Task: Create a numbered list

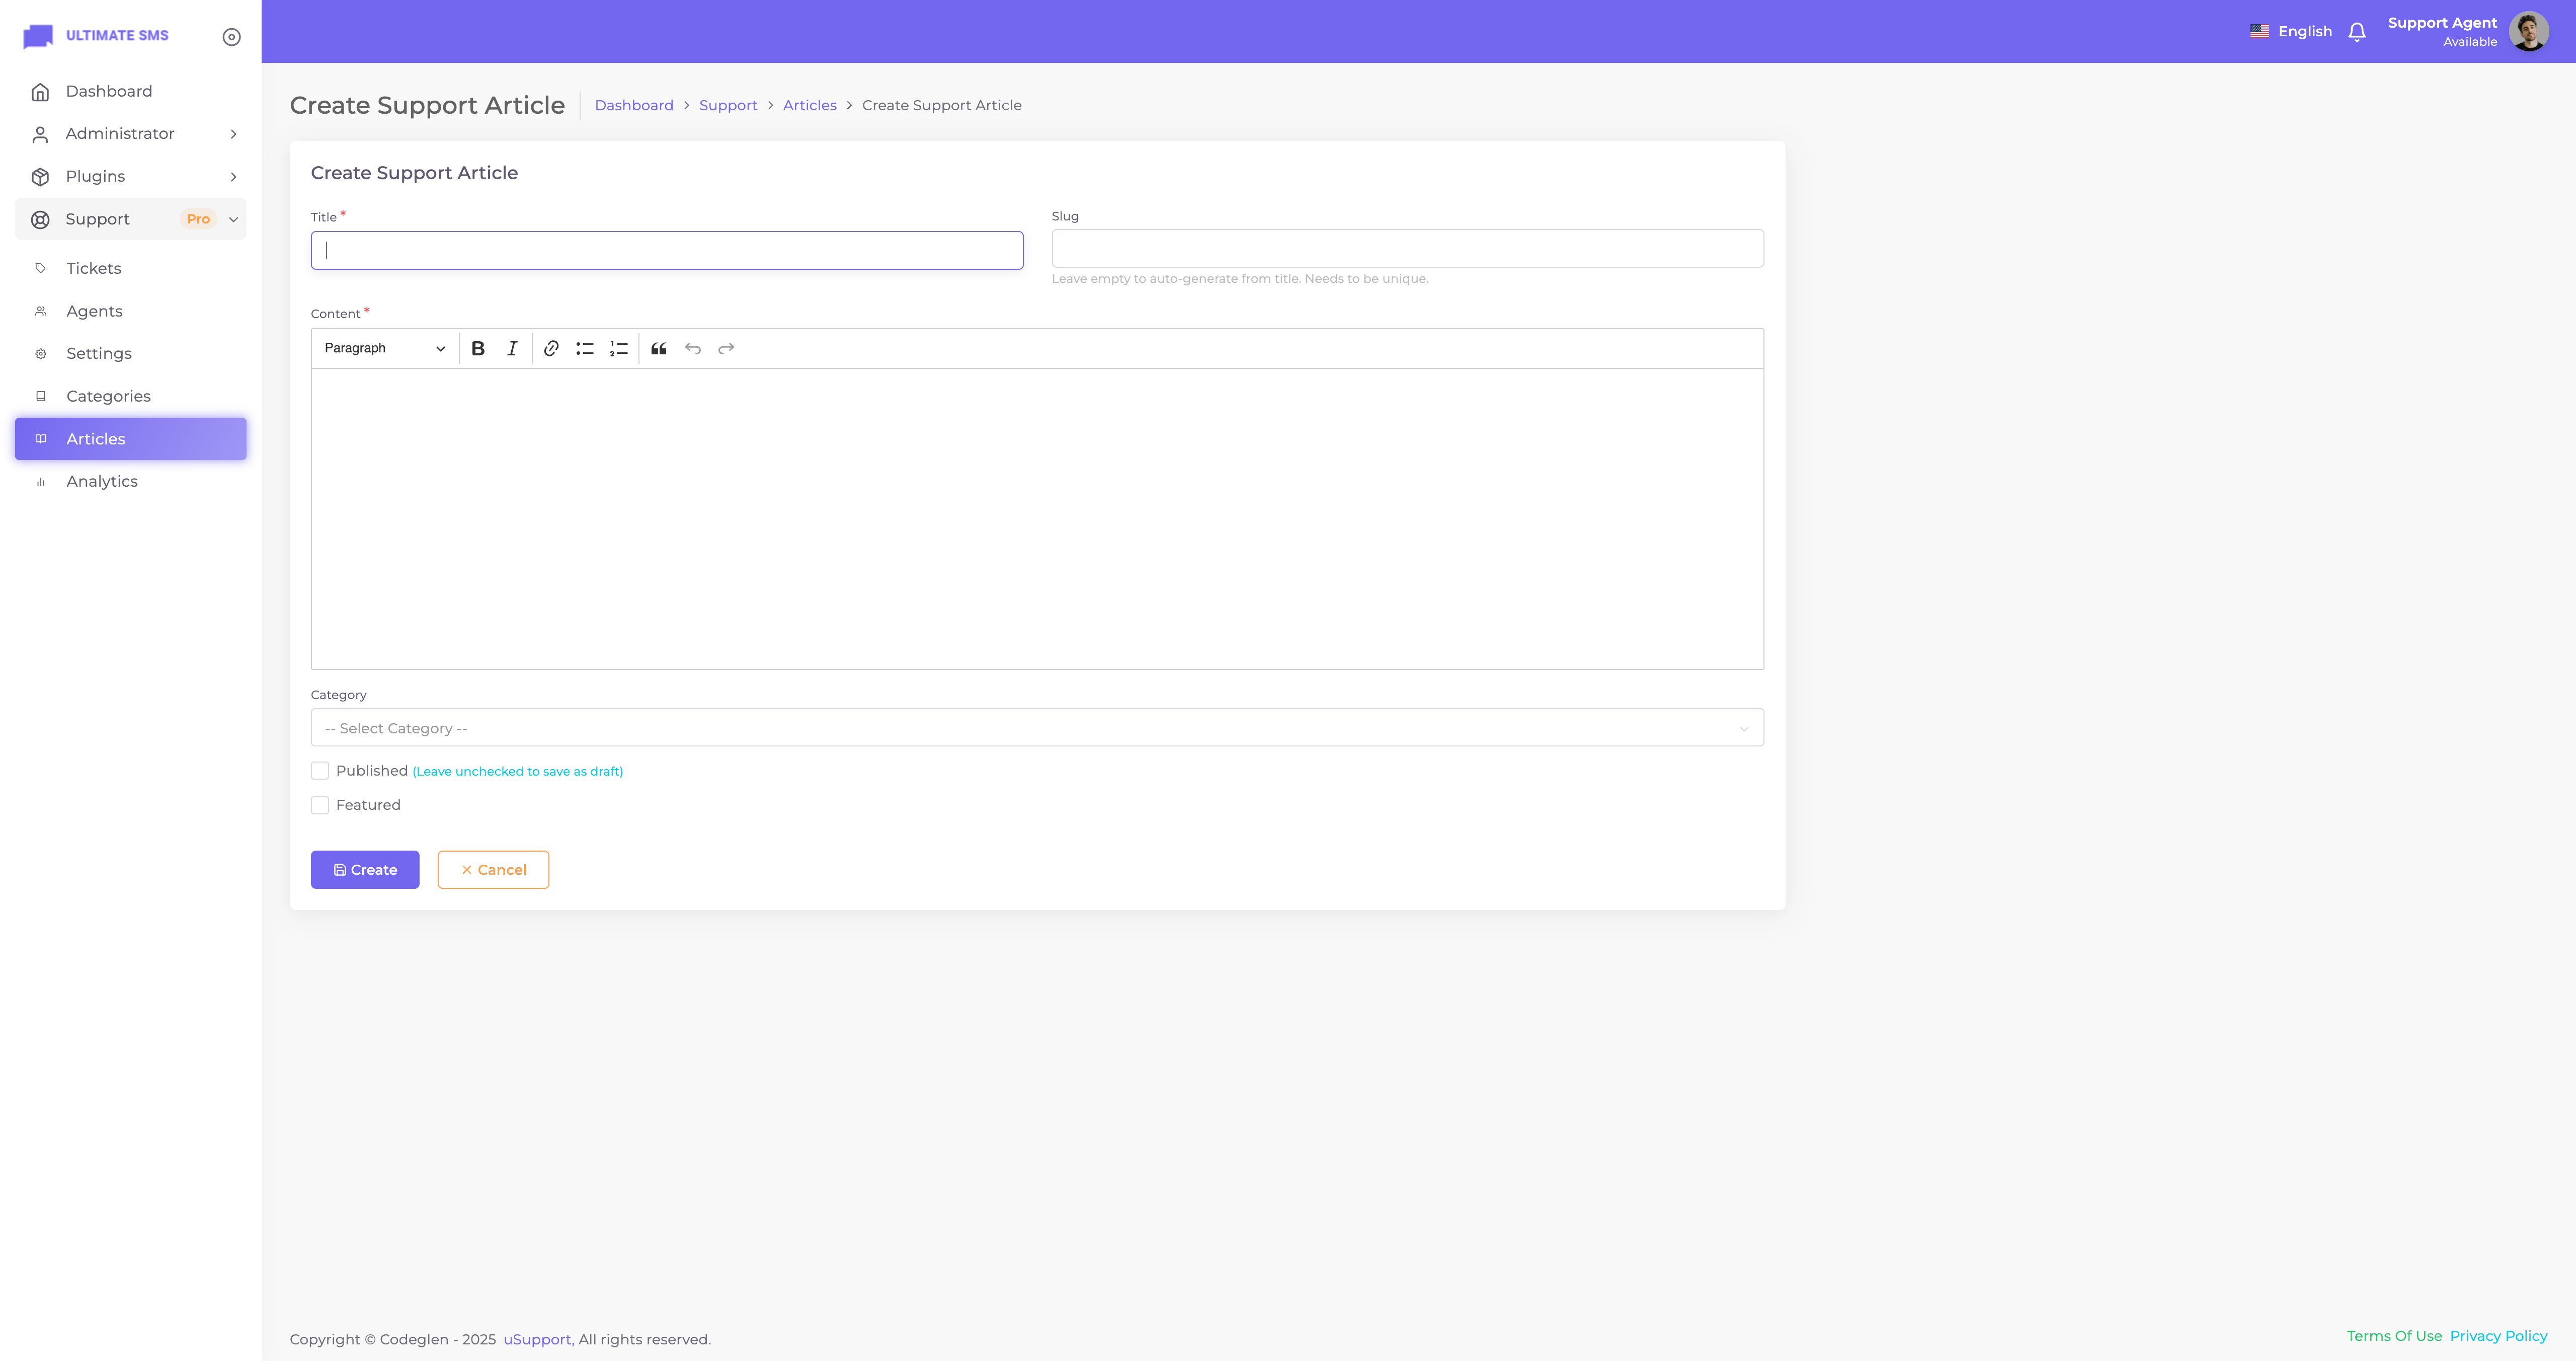Action: pos(619,348)
